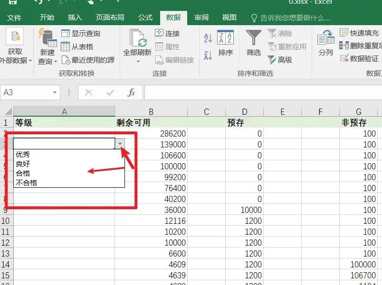382x285 pixels.
Task: Switch to the Formulas (公式) tab
Action: pyautogui.click(x=145, y=18)
